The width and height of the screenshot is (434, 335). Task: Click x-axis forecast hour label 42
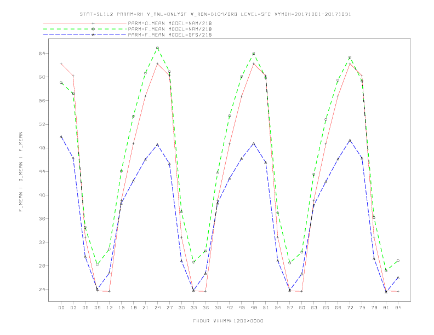point(230,308)
